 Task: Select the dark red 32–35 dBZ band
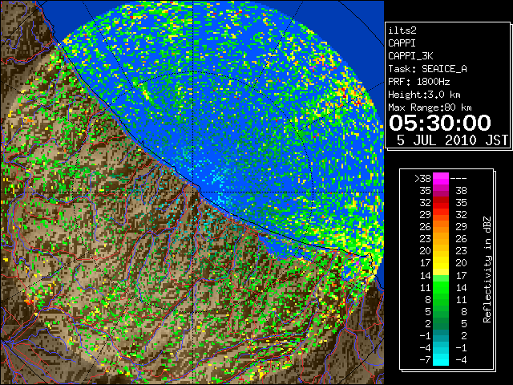coord(441,203)
